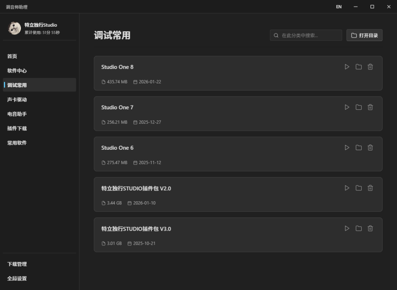Delete 特立独行STUDIO插件包 V3.0 entry
397x290 pixels.
(x=370, y=228)
